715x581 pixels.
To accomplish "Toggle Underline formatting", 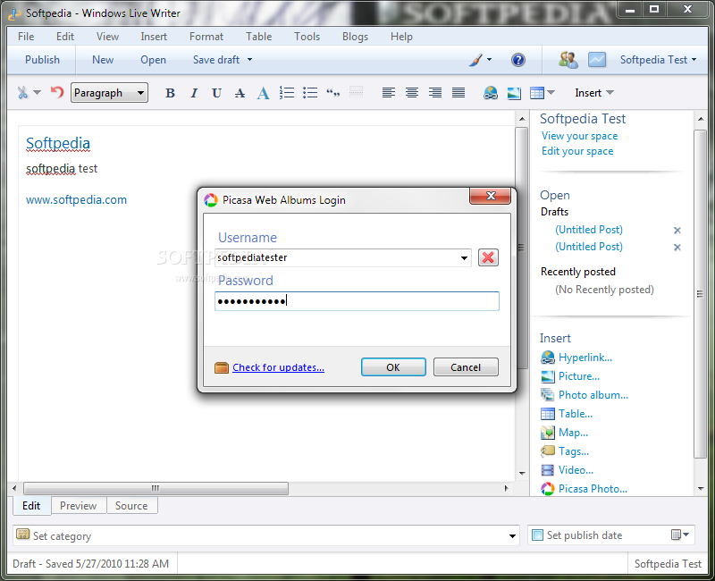I will [216, 93].
